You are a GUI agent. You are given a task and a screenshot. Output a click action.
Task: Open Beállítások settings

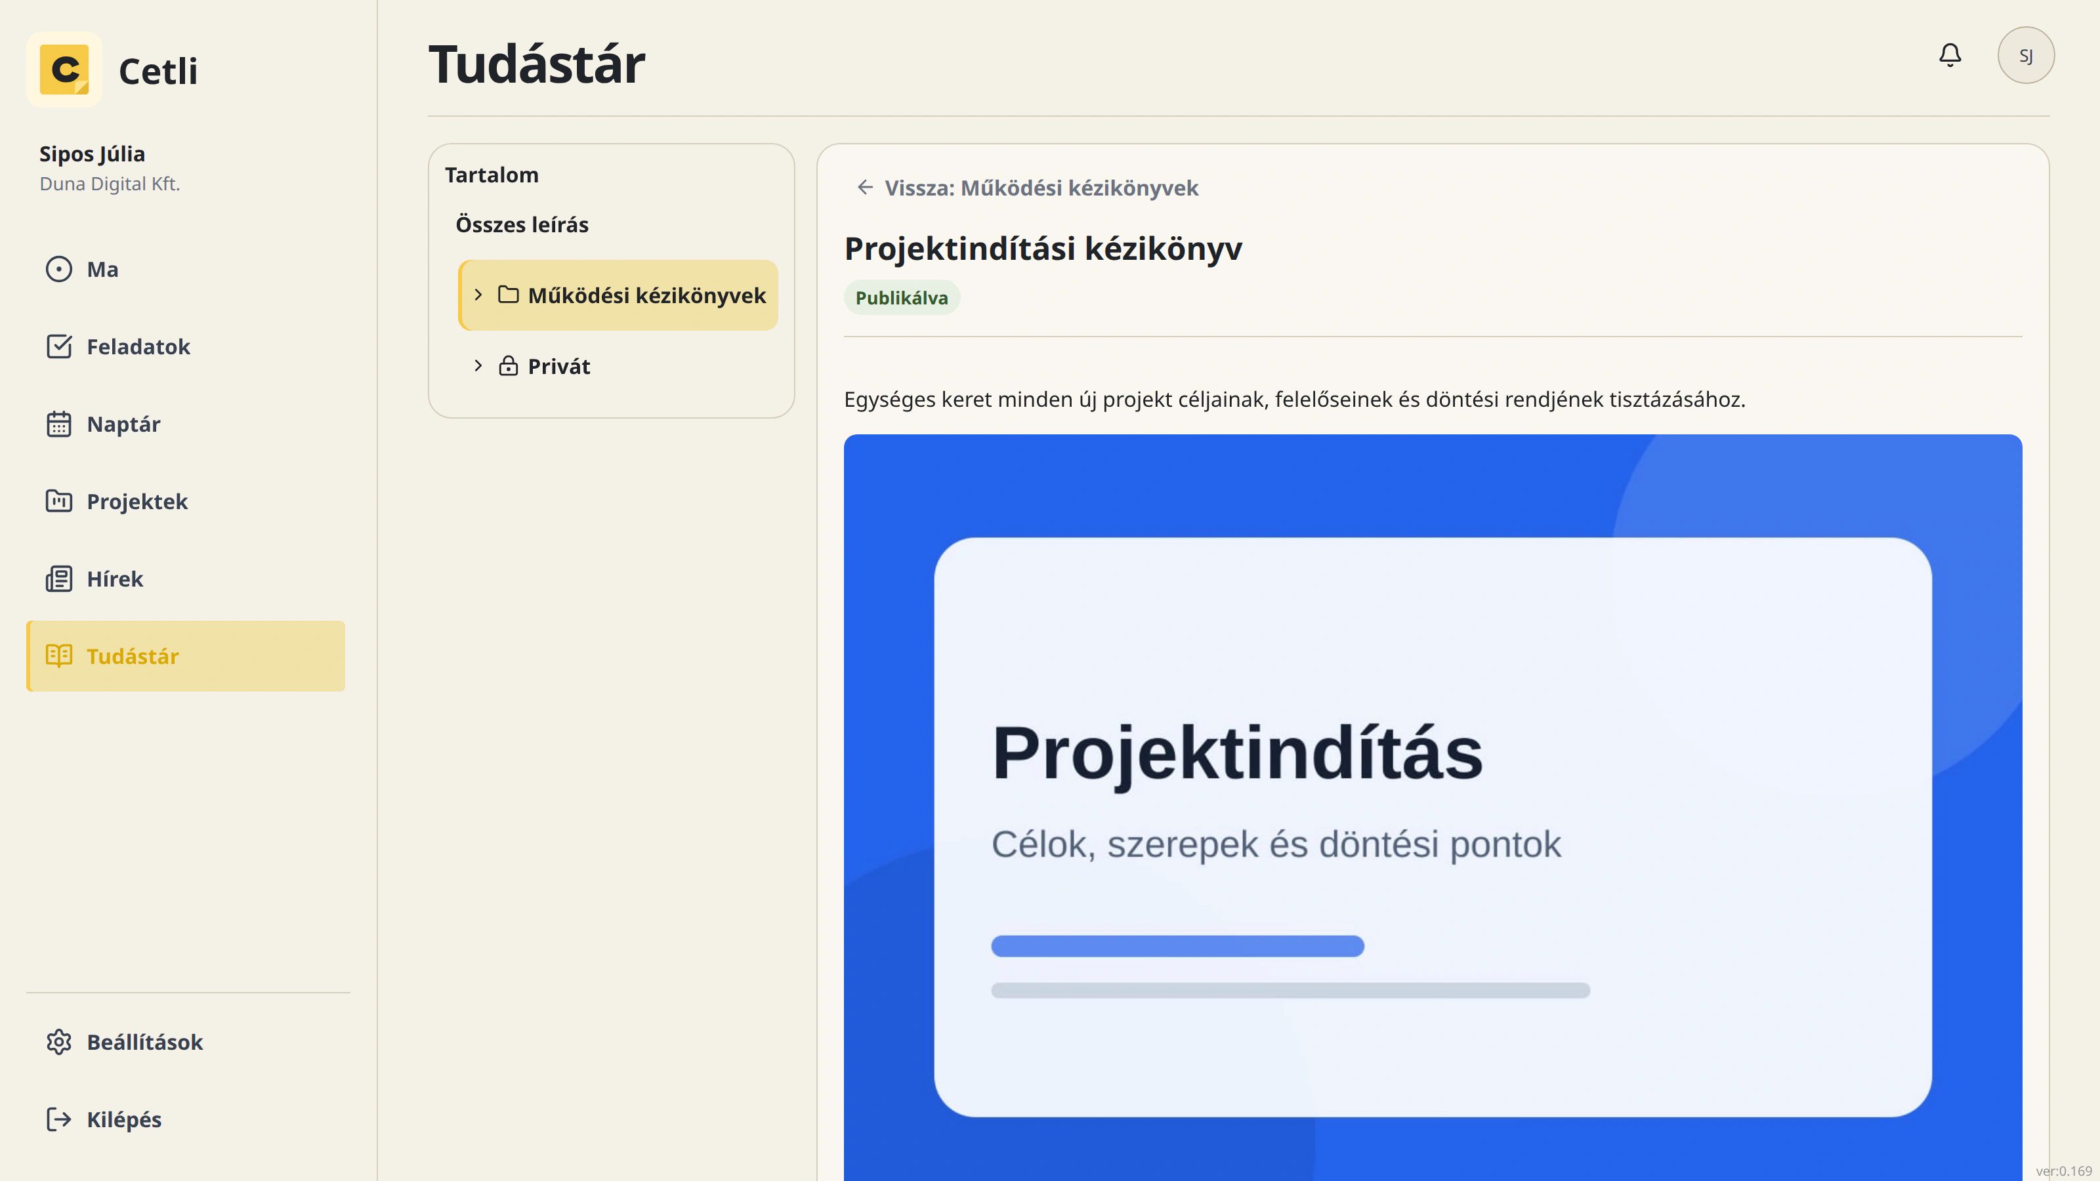click(x=186, y=1043)
